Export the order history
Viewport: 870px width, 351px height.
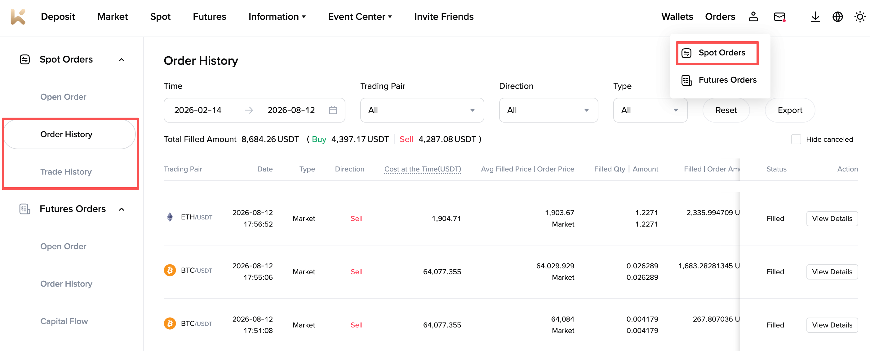[x=790, y=110]
